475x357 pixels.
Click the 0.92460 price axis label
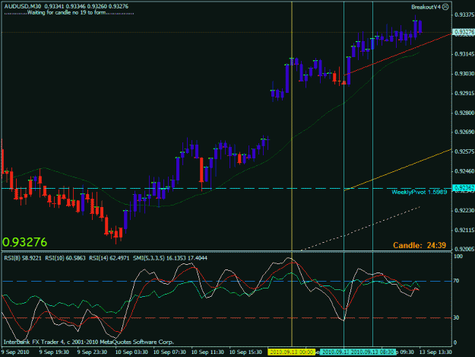[464, 171]
